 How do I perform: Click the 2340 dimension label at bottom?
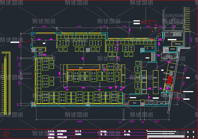pos(132,121)
